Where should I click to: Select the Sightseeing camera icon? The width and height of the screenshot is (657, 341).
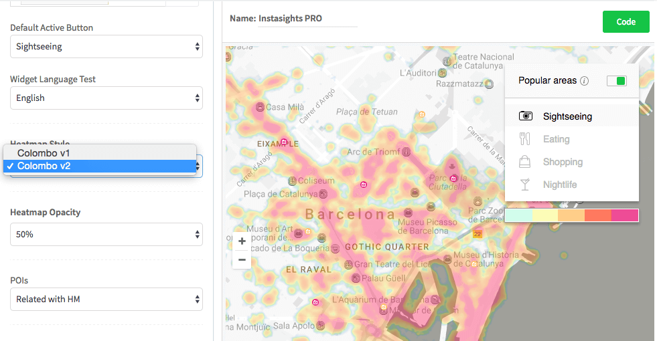(x=526, y=116)
